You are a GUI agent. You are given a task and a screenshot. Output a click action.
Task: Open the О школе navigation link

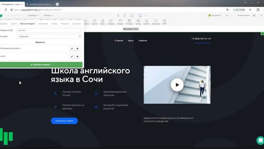(x=119, y=41)
